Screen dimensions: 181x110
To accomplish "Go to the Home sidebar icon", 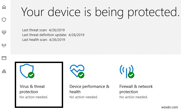I will (4, 7).
